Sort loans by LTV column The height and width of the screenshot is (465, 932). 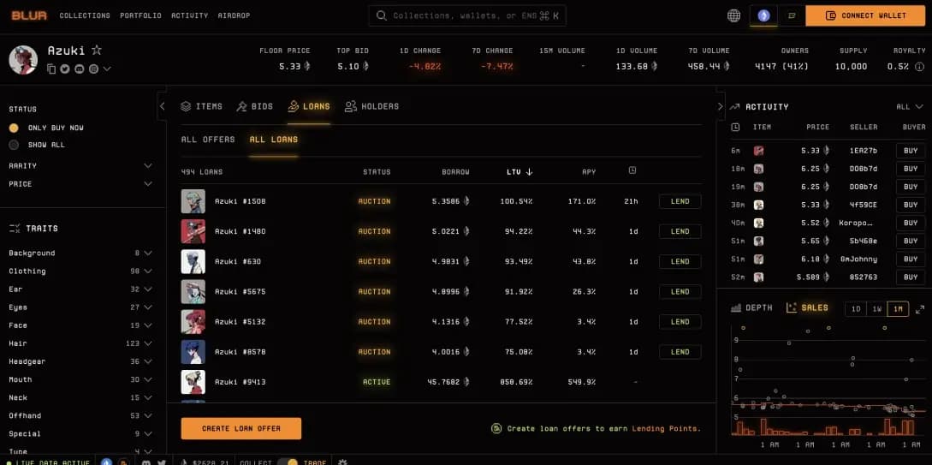519,172
